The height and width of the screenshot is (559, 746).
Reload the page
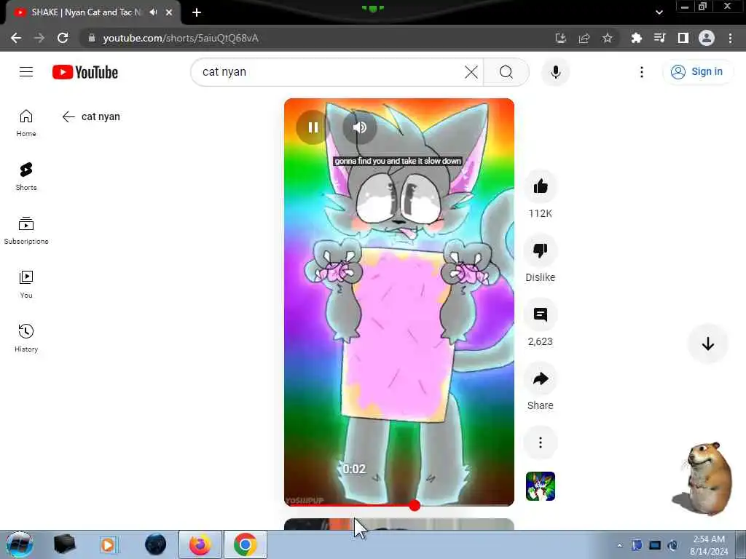click(x=63, y=38)
